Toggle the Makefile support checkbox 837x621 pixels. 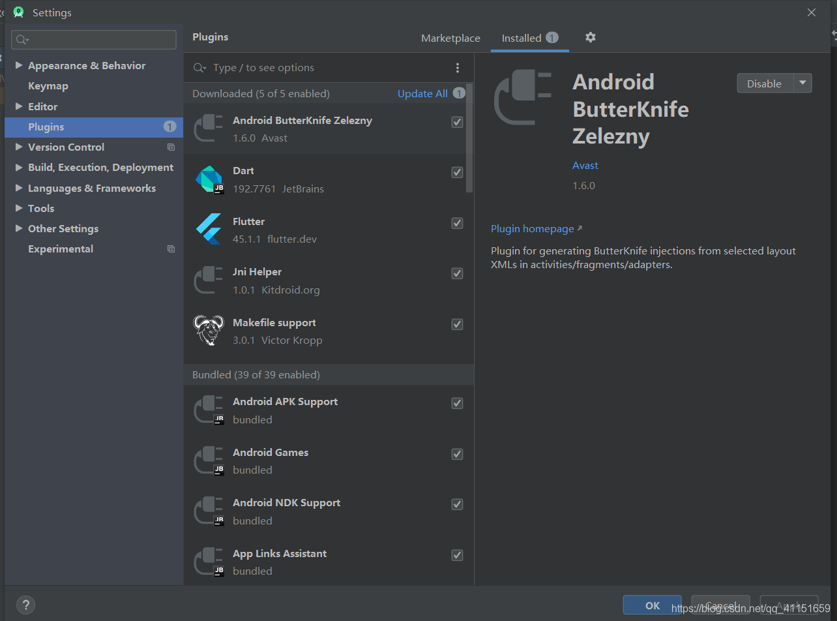(458, 324)
